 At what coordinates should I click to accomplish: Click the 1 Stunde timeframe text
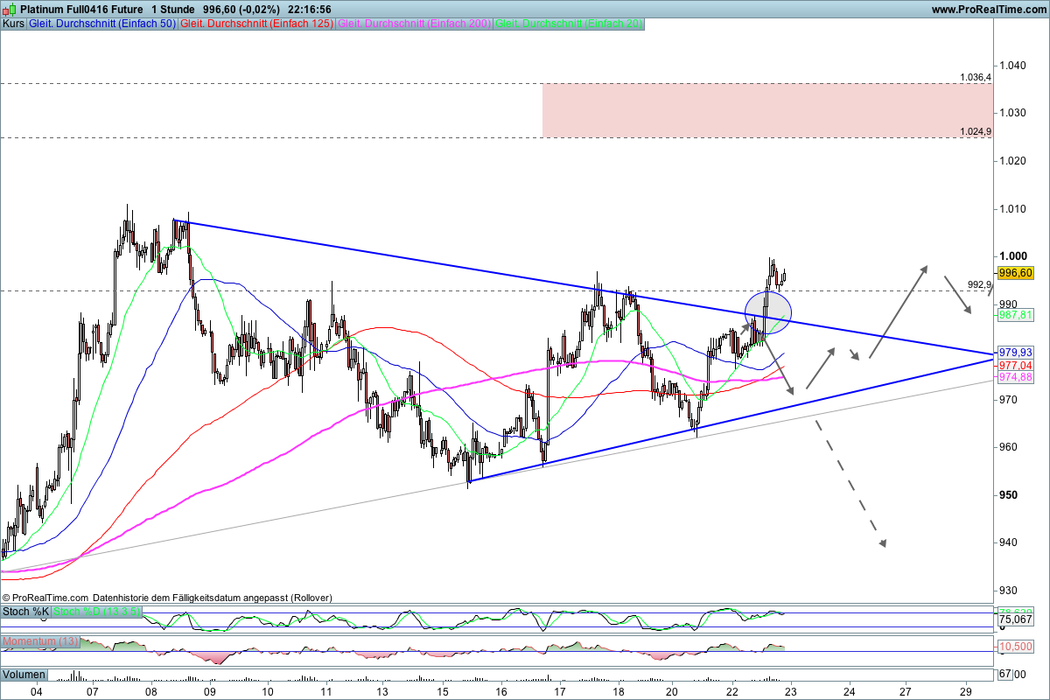click(x=175, y=9)
